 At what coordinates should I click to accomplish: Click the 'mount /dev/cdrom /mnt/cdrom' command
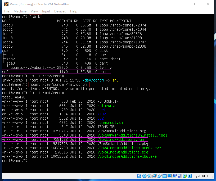pyautogui.click(x=58, y=85)
